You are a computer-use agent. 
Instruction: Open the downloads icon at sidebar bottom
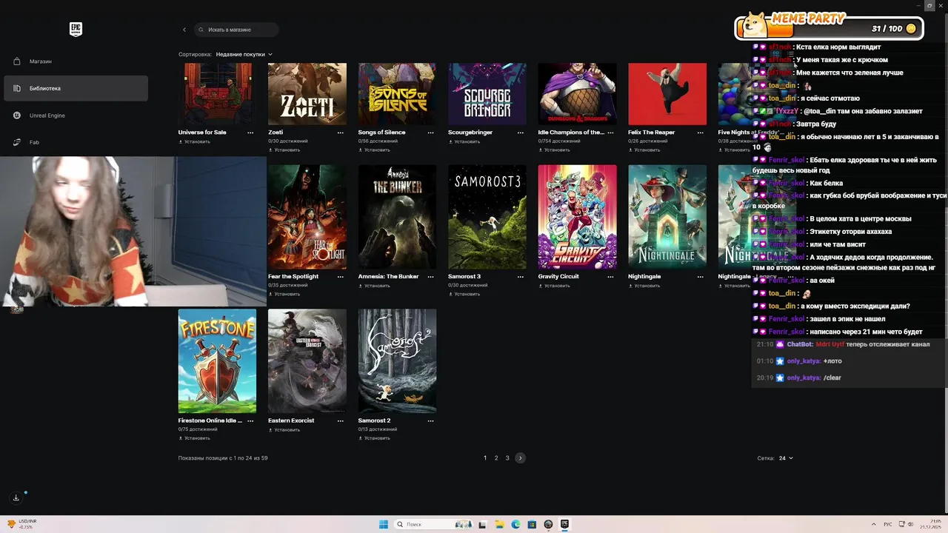[16, 497]
